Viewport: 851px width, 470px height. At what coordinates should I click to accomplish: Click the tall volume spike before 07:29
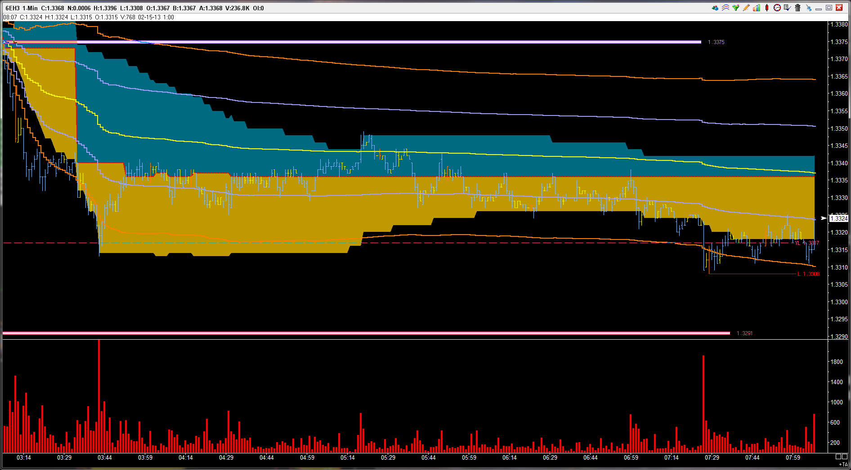pos(703,404)
